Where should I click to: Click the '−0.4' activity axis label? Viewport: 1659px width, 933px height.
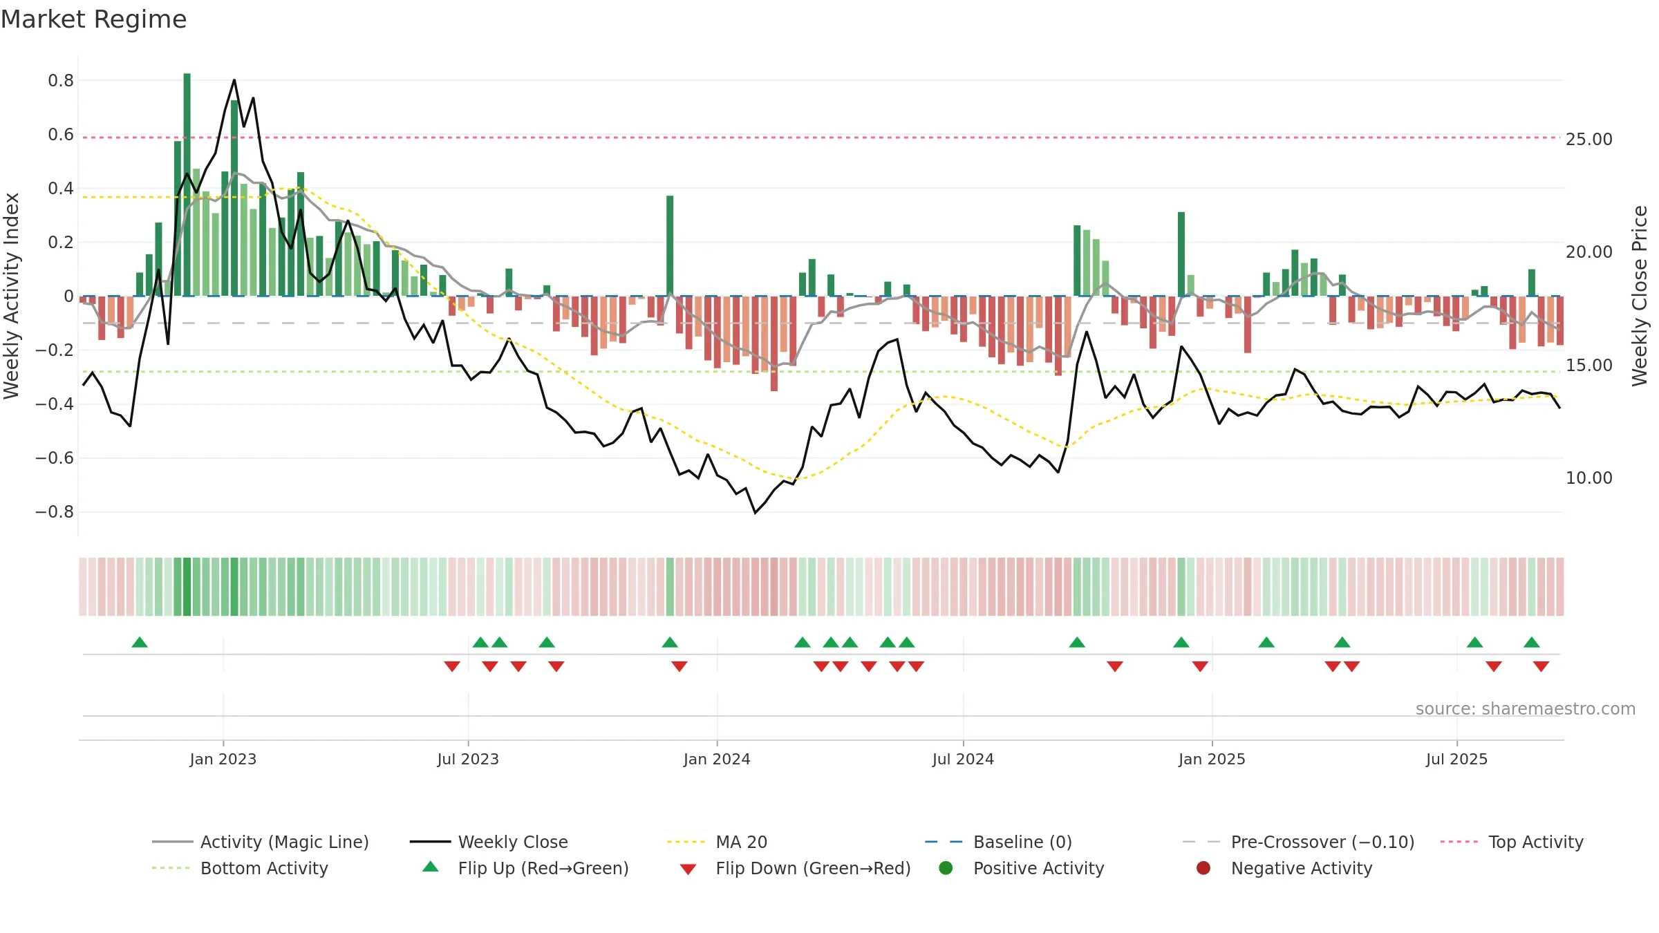55,404
